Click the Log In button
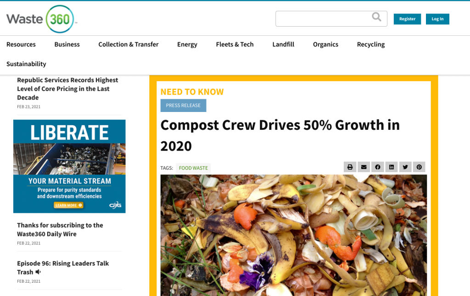The height and width of the screenshot is (296, 470). pos(437,19)
